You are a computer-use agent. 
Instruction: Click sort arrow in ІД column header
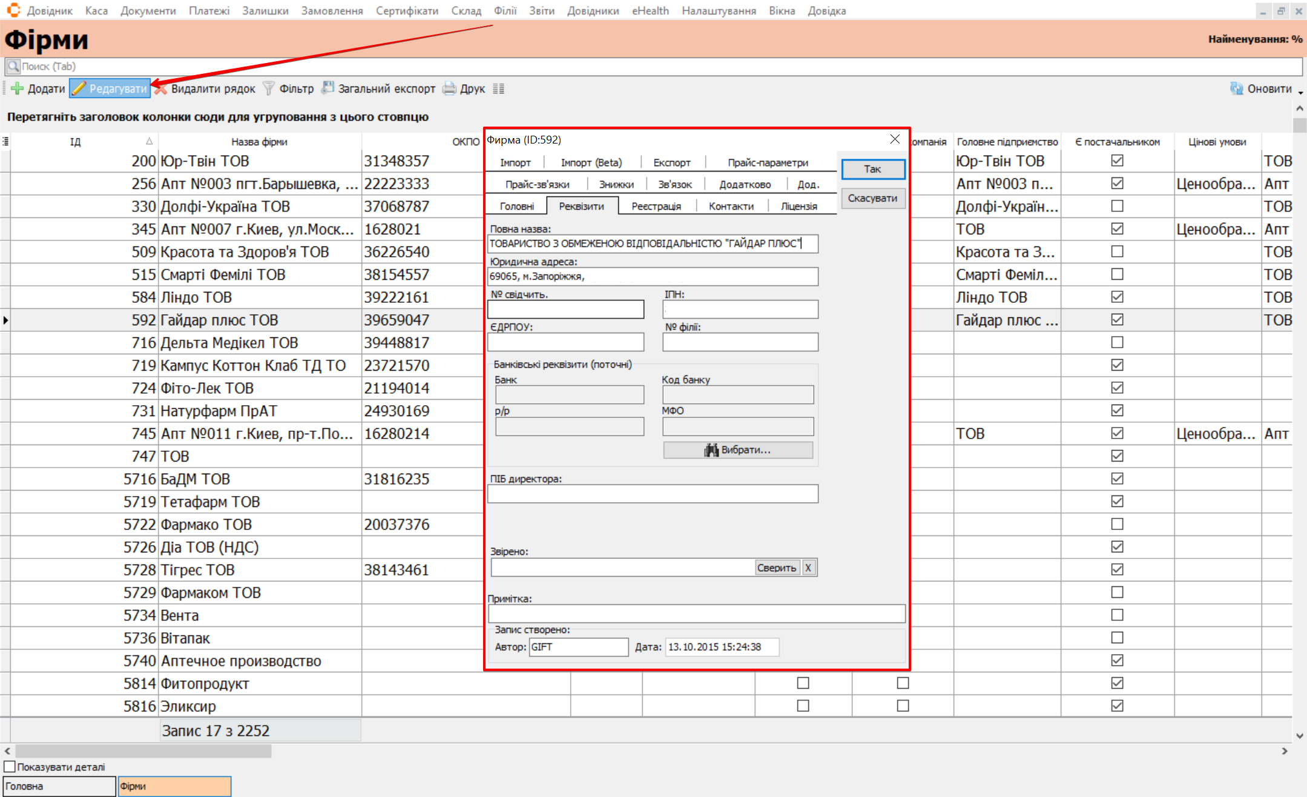click(x=149, y=142)
